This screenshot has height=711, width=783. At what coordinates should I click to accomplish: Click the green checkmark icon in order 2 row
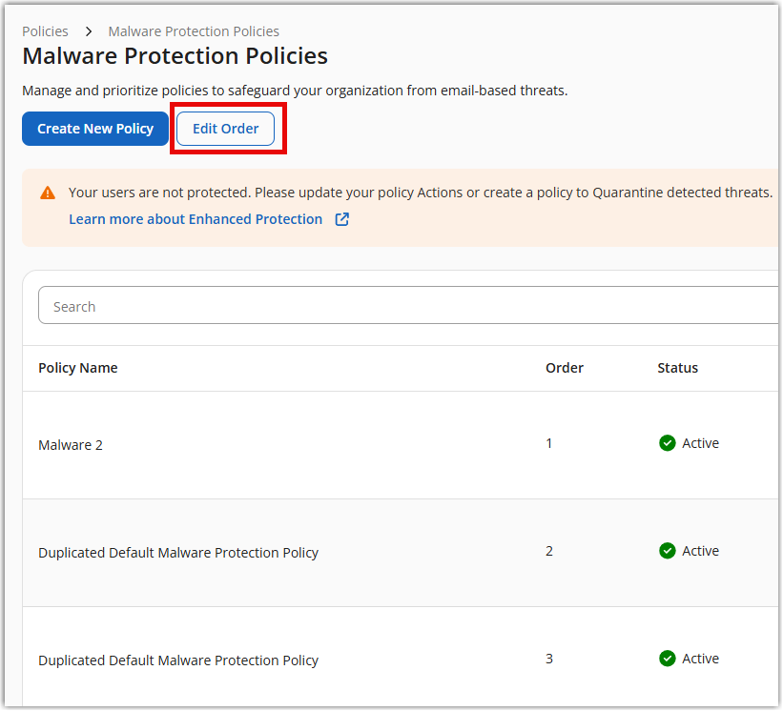(x=668, y=551)
